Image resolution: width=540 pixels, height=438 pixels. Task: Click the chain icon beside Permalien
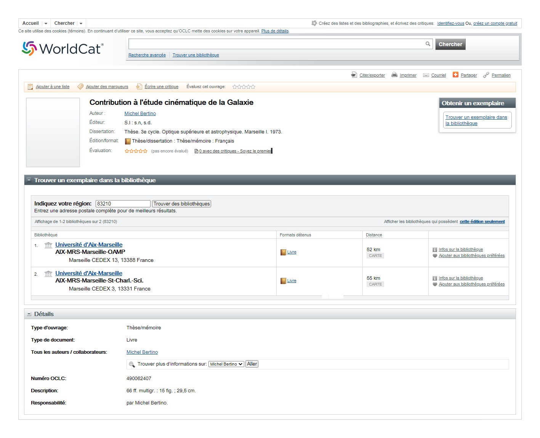click(x=486, y=75)
